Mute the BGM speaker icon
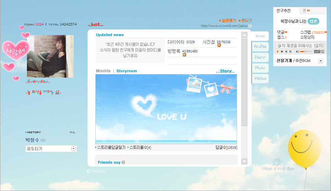This screenshot has height=191, width=331. 297,51
